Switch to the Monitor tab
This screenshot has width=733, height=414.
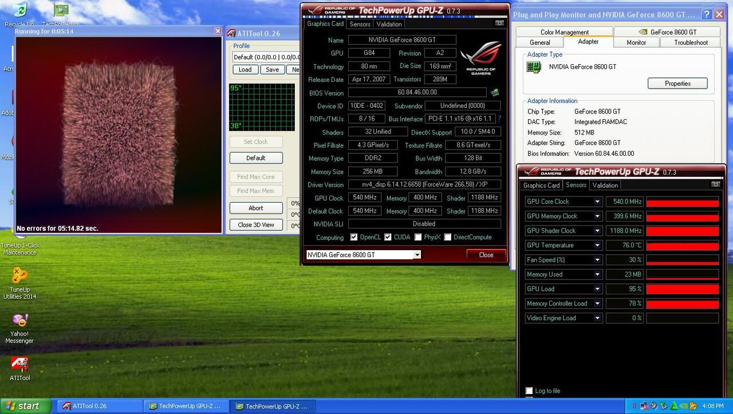tap(636, 42)
